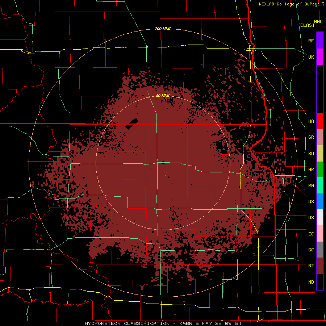
Task: Click the HHC product code label
Action: [x=318, y=22]
